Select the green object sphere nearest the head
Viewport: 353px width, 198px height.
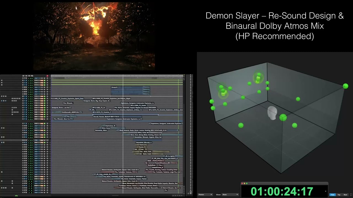[x=283, y=118]
